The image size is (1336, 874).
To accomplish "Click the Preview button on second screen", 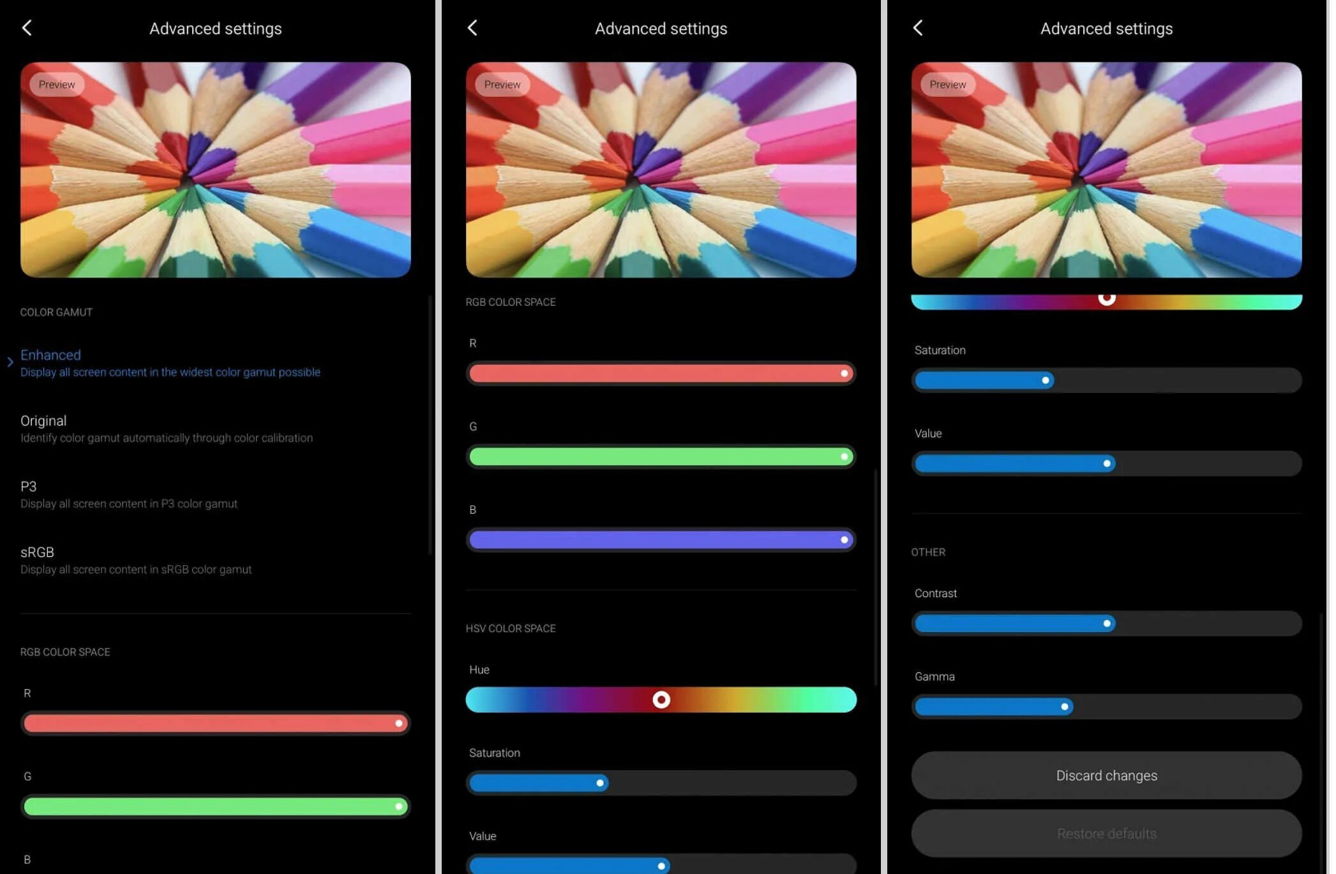I will [500, 84].
